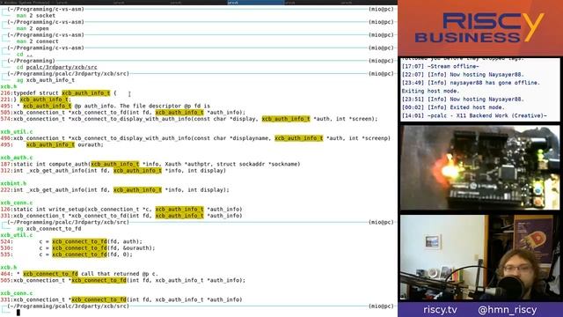Click the 'ag xcb_auth_info_t' command
The height and width of the screenshot is (317, 563).
(46, 80)
